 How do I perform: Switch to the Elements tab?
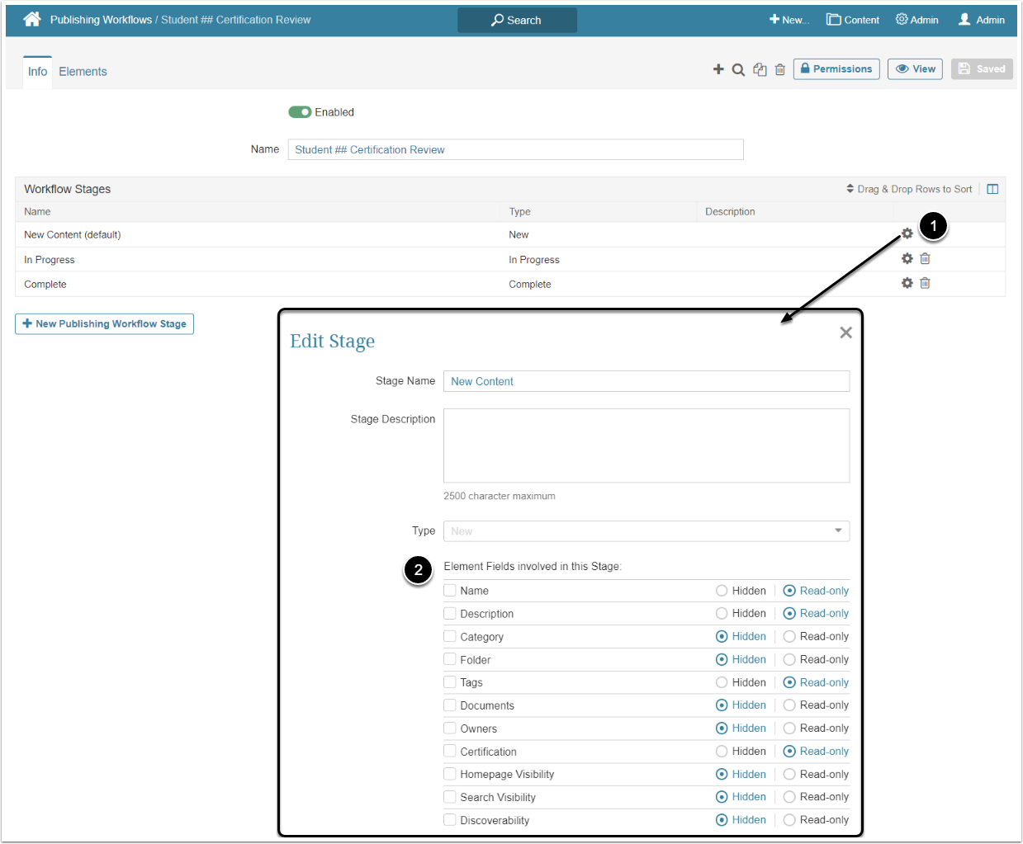(x=83, y=72)
